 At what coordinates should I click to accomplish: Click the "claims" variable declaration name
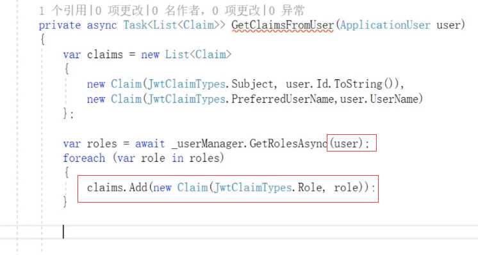pyautogui.click(x=105, y=55)
